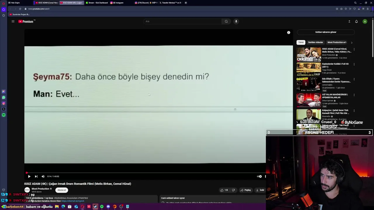
Task: Open the shorturl.at link in the description
Action: [73, 201]
